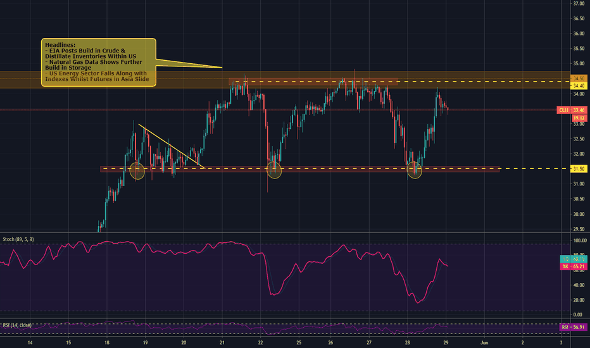Select the circle marker near date 19

[x=137, y=170]
